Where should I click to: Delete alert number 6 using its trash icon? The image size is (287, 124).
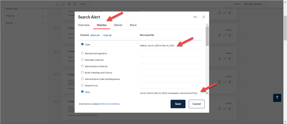click(x=230, y=109)
